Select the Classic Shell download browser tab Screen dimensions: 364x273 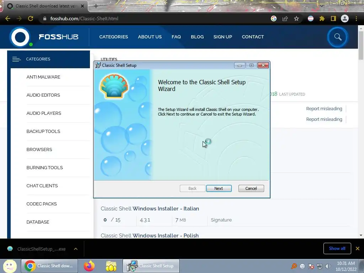[45, 6]
